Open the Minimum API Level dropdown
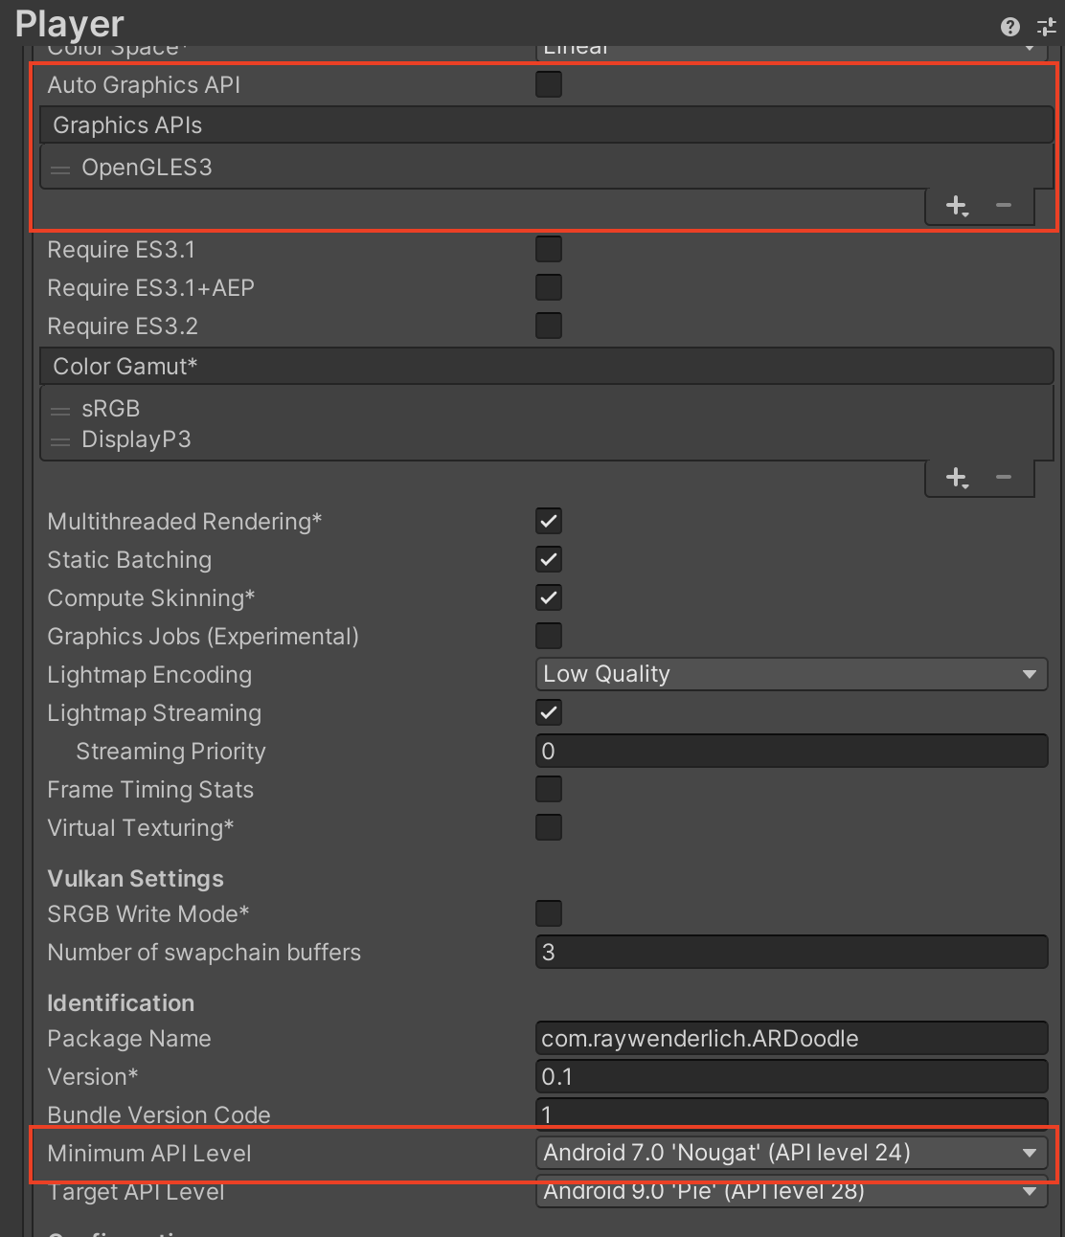Image resolution: width=1065 pixels, height=1237 pixels. click(790, 1153)
